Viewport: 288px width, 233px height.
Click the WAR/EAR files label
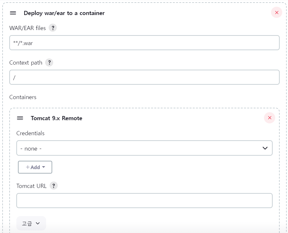[28, 28]
